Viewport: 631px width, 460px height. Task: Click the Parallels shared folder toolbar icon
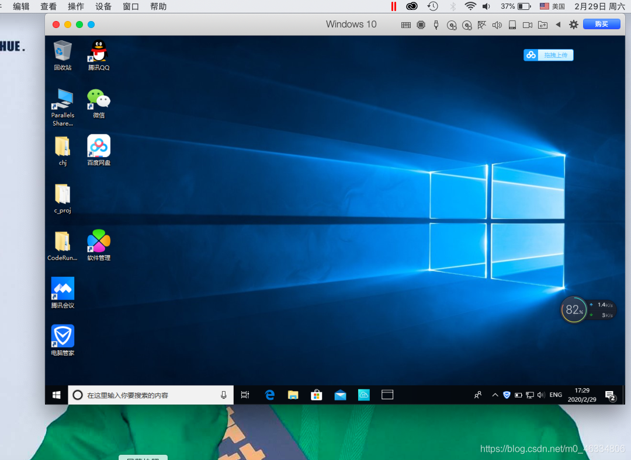click(543, 25)
